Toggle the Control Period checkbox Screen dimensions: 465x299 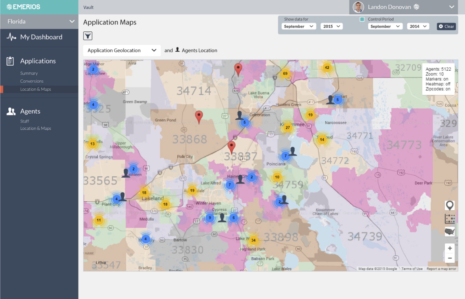point(362,19)
